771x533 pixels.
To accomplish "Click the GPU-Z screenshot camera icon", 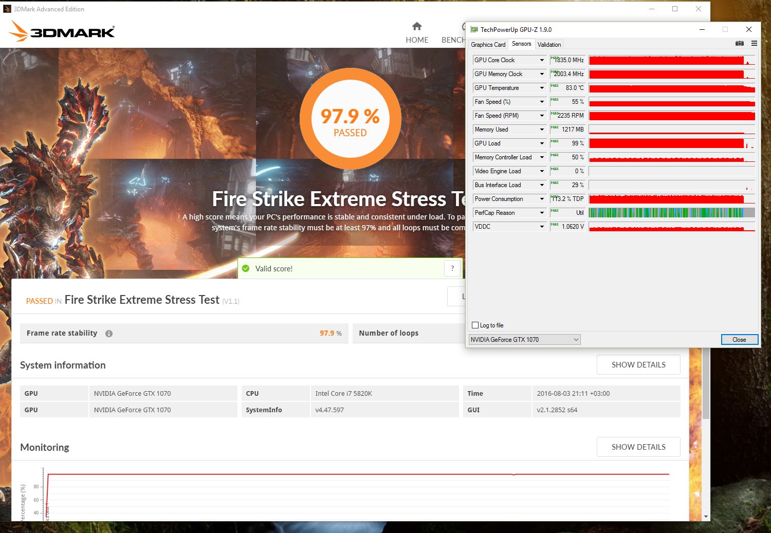I will (x=739, y=44).
